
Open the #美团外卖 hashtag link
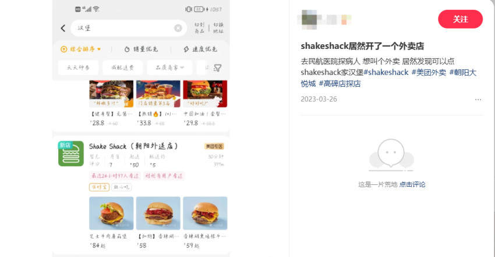(x=429, y=72)
